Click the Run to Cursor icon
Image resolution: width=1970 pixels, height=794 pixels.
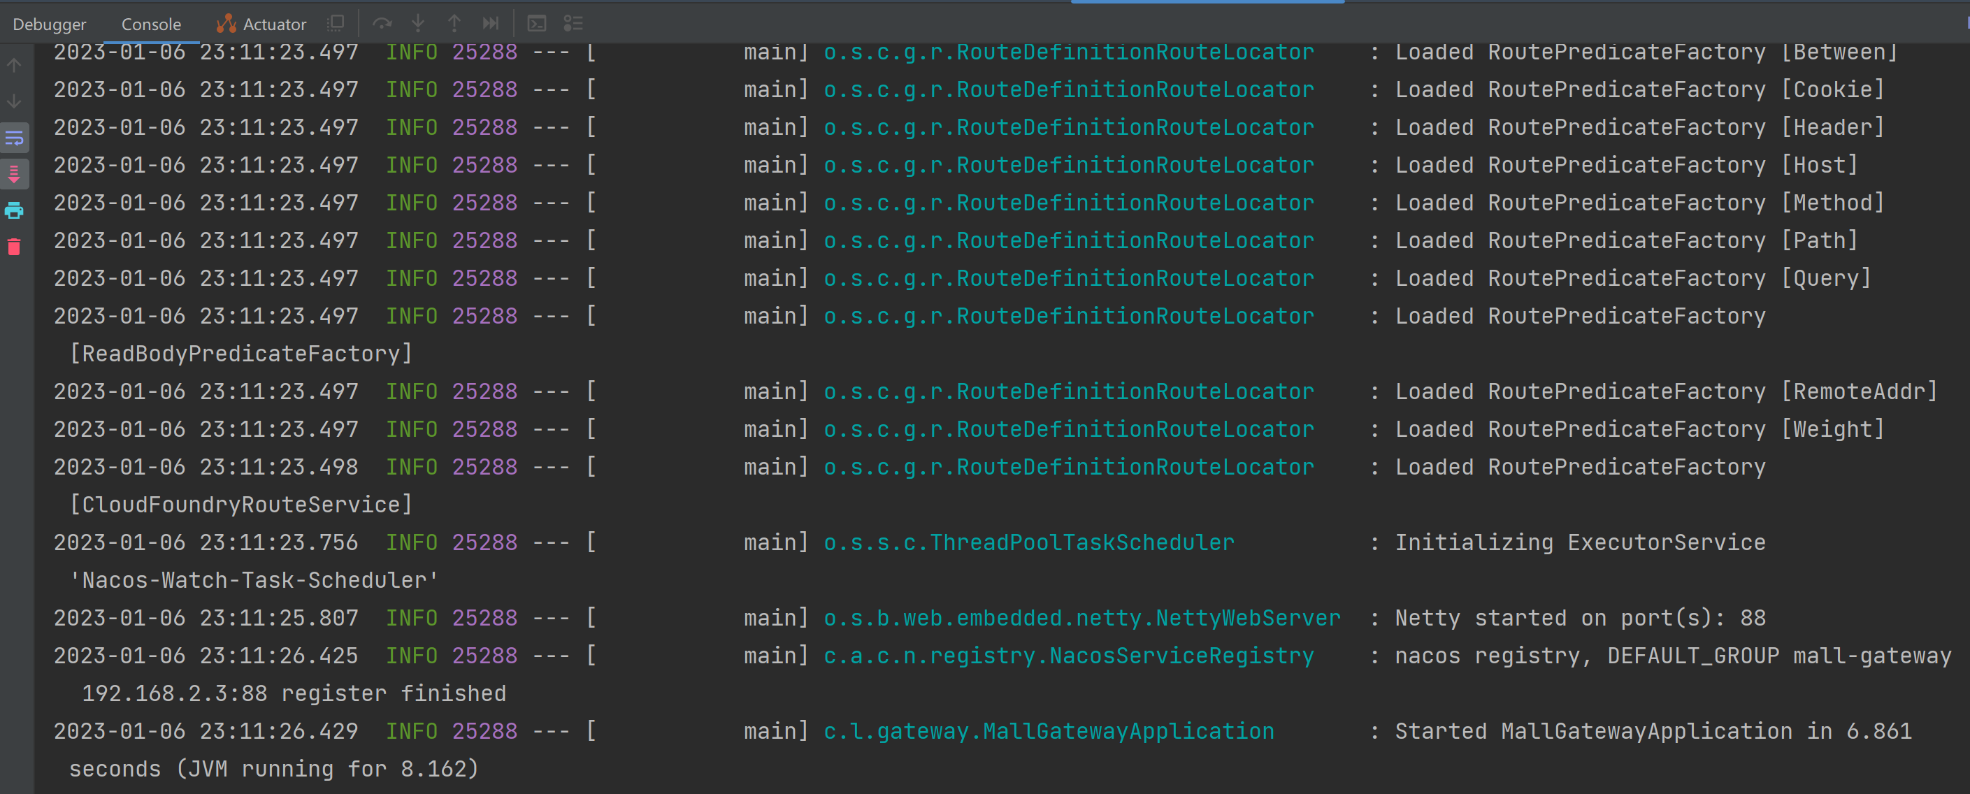[x=490, y=24]
